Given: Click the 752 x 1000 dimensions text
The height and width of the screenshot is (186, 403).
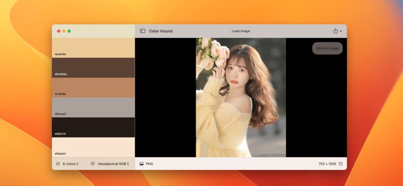Looking at the screenshot, I should [327, 164].
